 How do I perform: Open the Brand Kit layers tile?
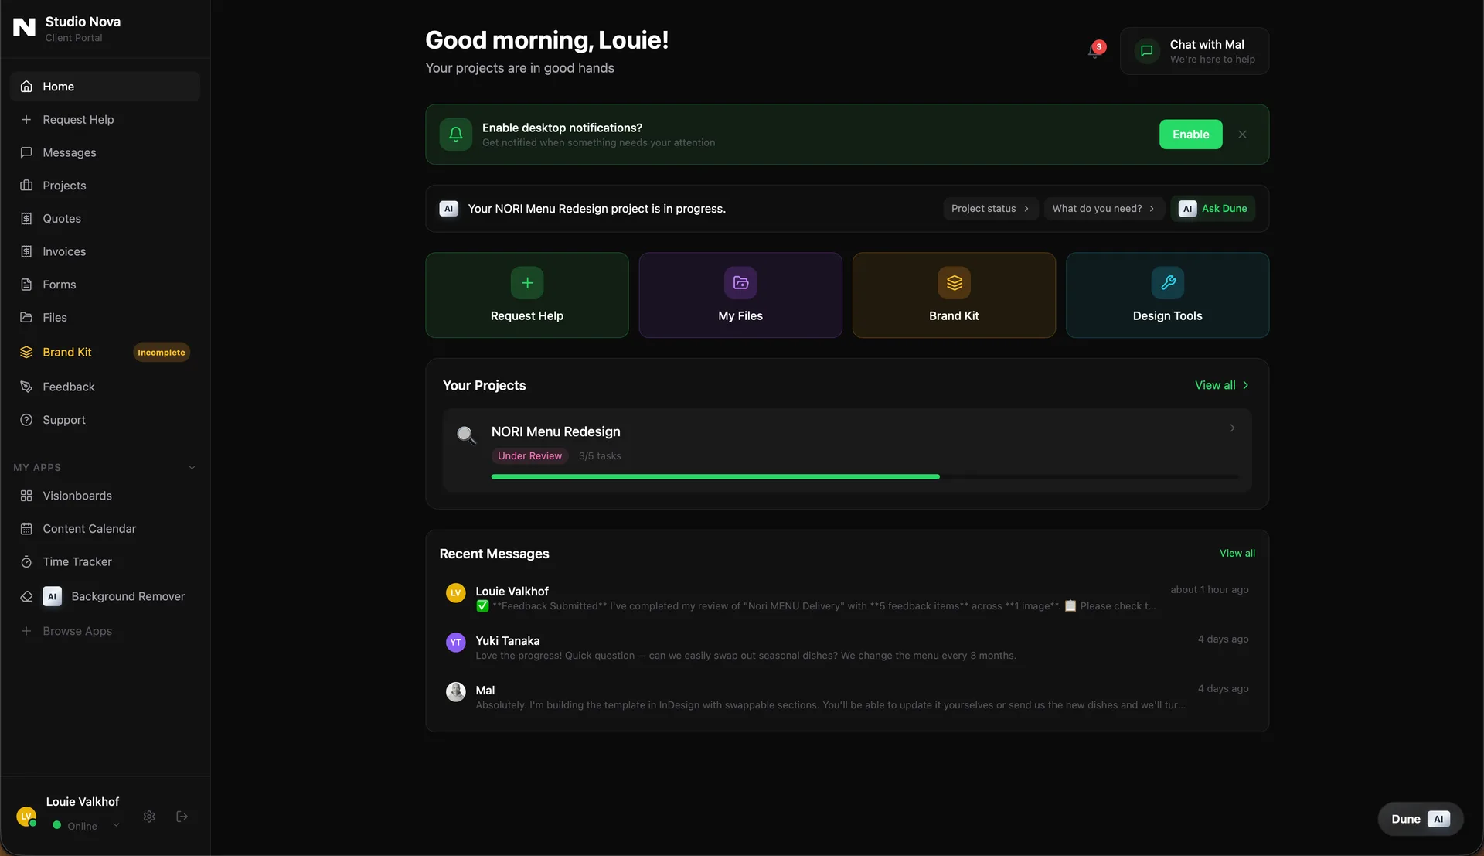click(953, 295)
